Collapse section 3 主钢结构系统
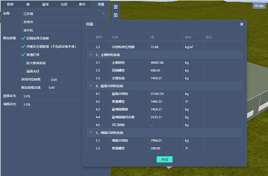This screenshot has width=268, height=176. 91,55
